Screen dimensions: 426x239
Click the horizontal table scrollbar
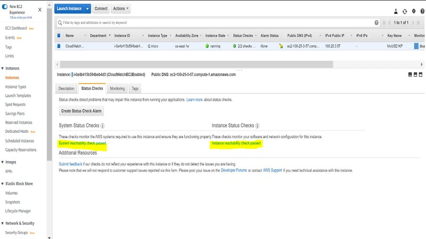click(196, 64)
